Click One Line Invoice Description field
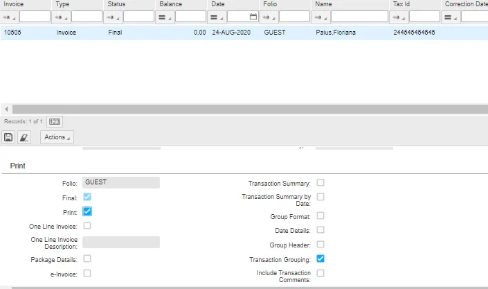This screenshot has width=488, height=289. pos(121,243)
